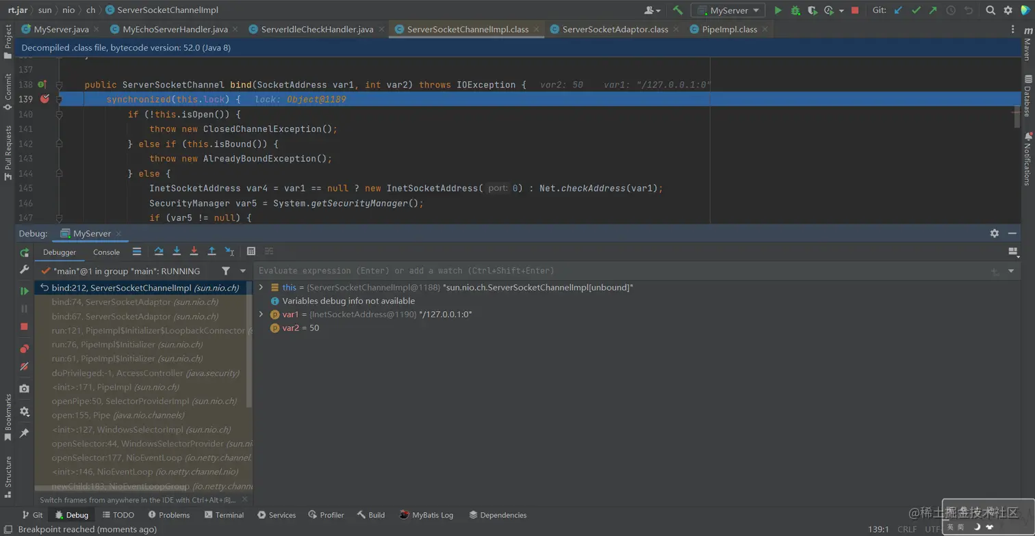Stop debug session red square in sidebar

[25, 327]
